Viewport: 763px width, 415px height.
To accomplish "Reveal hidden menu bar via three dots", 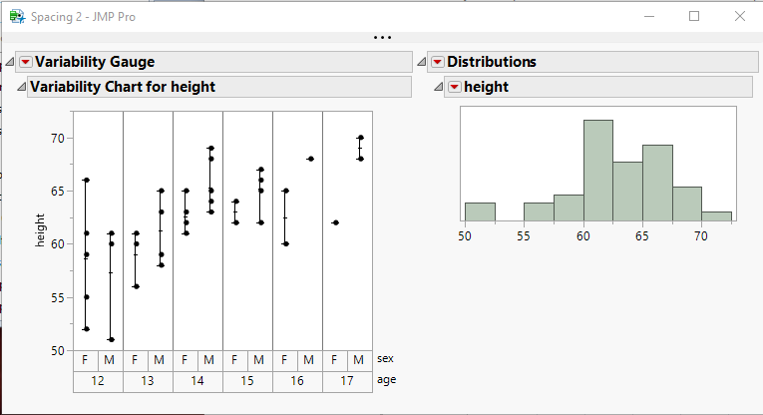I will point(382,38).
